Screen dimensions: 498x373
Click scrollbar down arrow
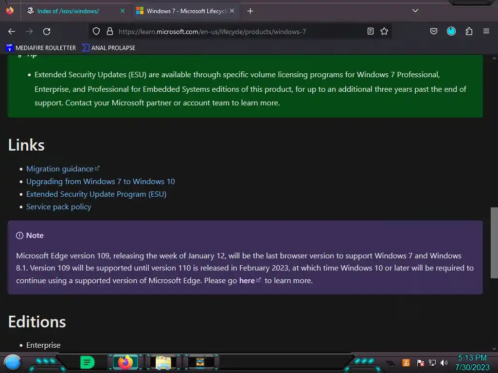[494, 349]
